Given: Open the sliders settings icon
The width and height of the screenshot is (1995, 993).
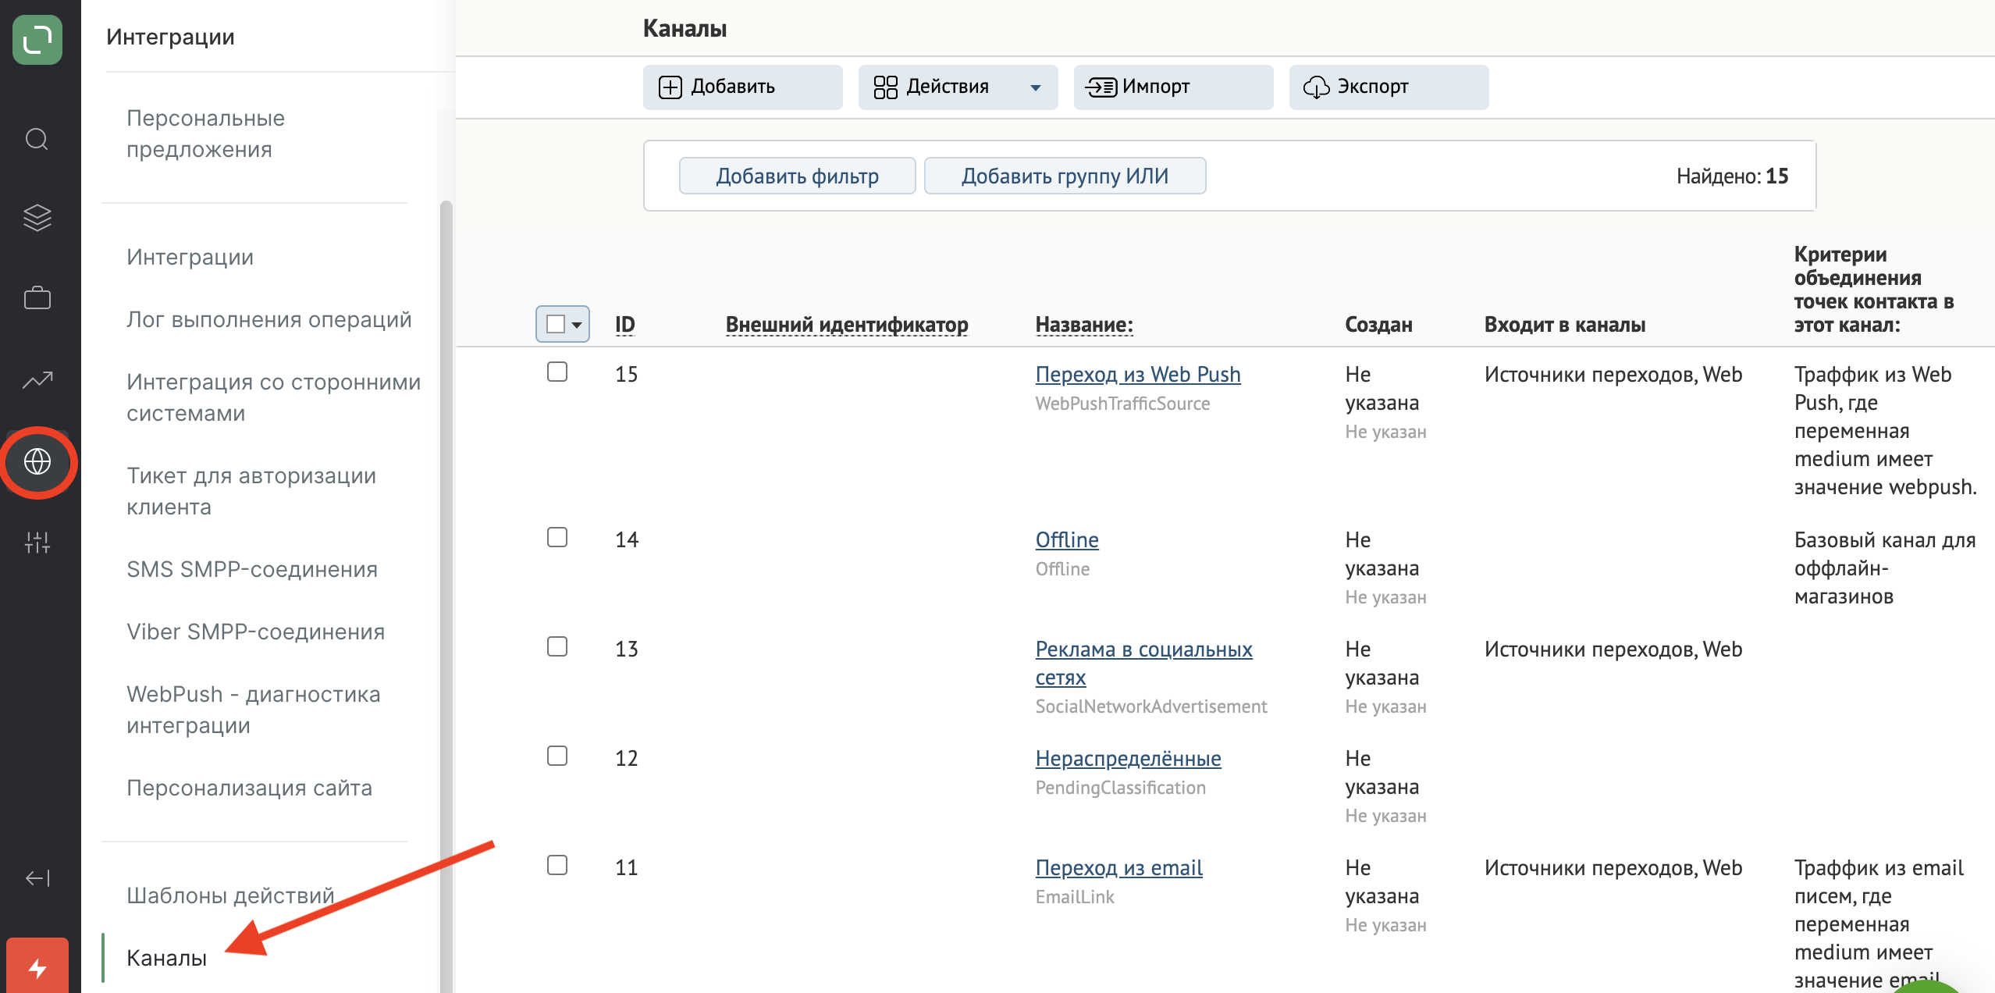Looking at the screenshot, I should tap(37, 542).
